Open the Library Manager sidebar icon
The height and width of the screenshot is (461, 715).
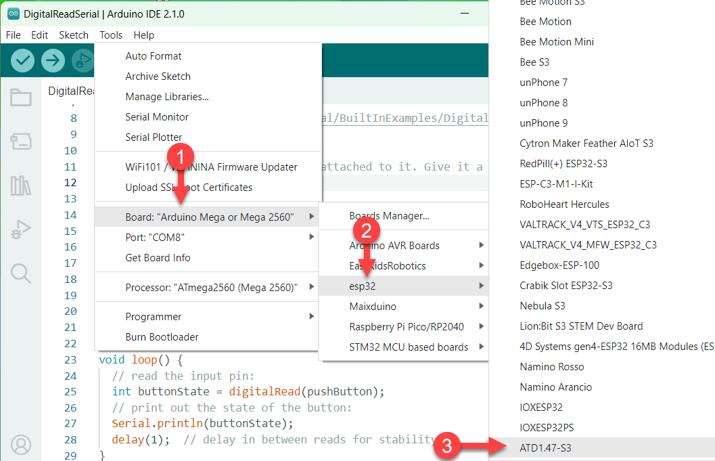coord(21,185)
